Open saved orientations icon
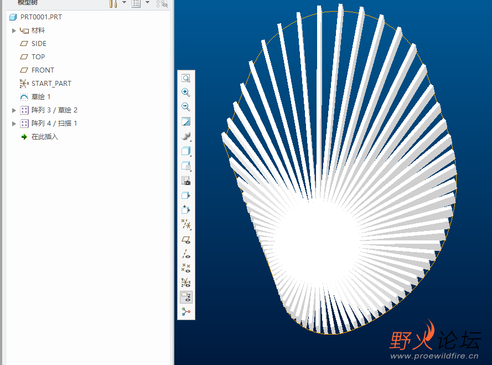 pyautogui.click(x=186, y=166)
